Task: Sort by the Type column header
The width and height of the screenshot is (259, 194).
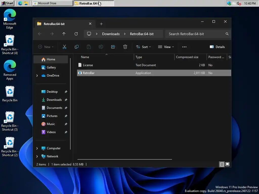Action: coord(154,57)
